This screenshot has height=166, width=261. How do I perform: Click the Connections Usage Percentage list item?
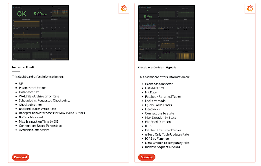40,126
